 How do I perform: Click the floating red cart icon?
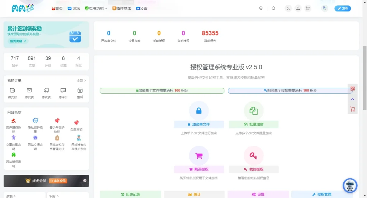point(353,109)
